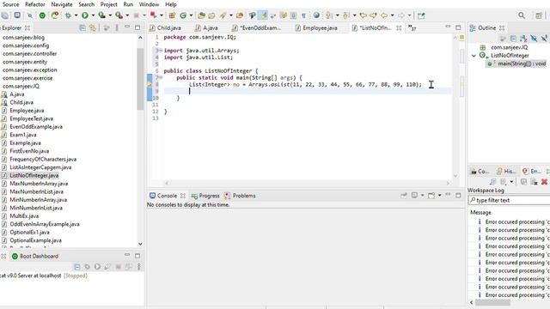This screenshot has width=550, height=309.
Task: Click the Relaunch green circle icon in toolbar
Action: (x=42, y=15)
